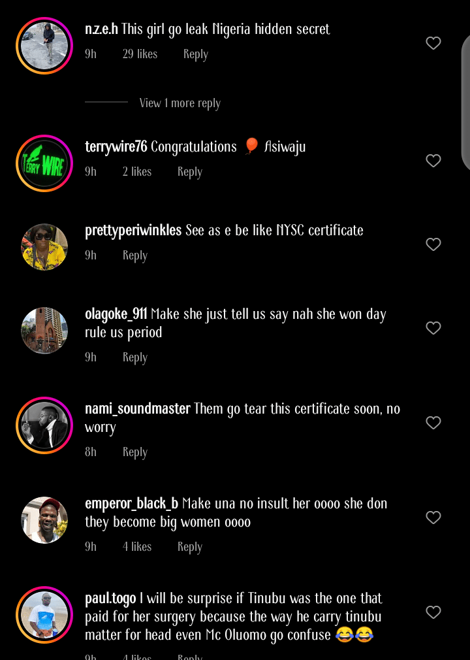Like paul.togo's comment about Tinubu
Image resolution: width=470 pixels, height=660 pixels.
pos(433,612)
